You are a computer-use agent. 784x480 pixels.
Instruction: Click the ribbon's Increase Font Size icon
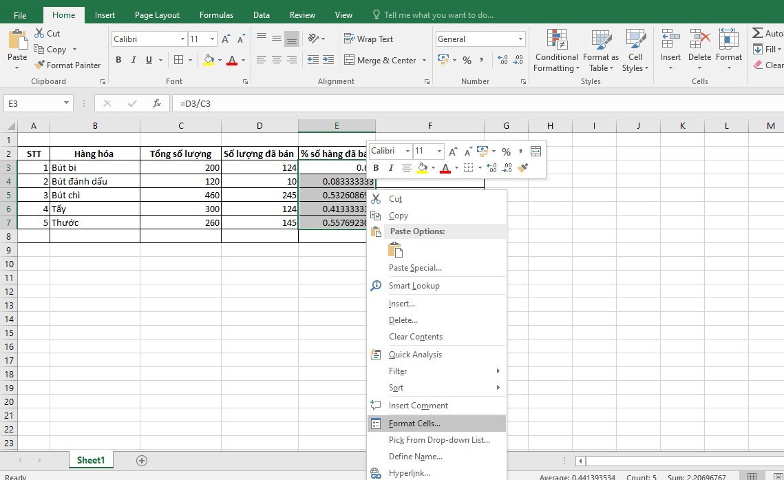(x=226, y=39)
